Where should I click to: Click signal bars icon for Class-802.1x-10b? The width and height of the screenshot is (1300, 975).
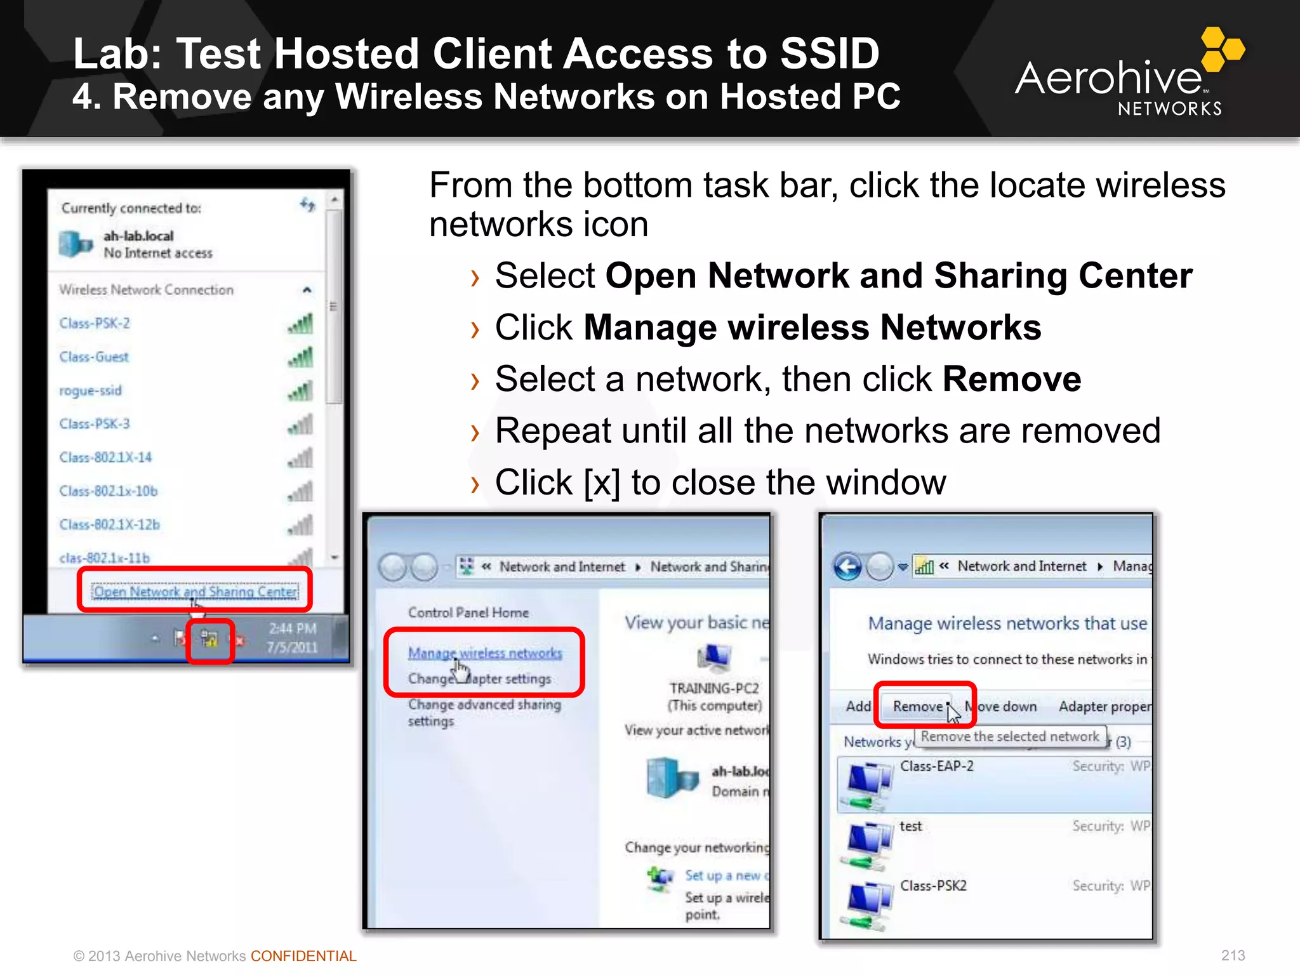click(301, 491)
